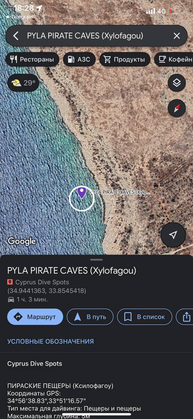Select the Продукты groceries chip
The image size is (193, 419).
click(124, 60)
